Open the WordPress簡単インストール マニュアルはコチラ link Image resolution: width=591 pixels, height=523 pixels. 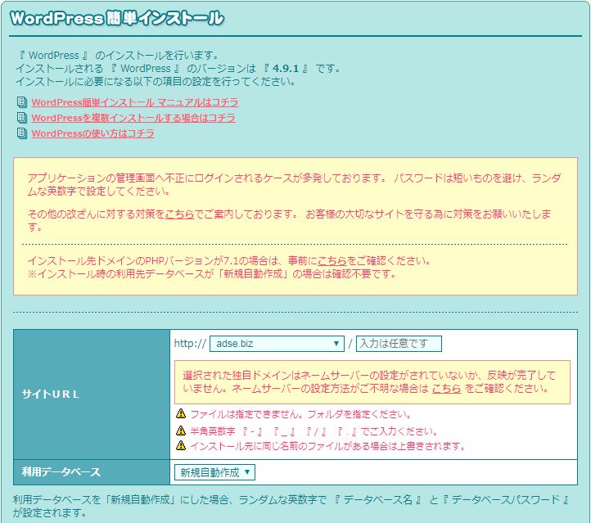135,102
